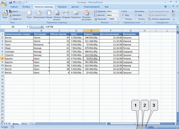This screenshot has width=179, height=129.
Task: Open the Breaks (Разрывы) menu
Action: tap(66, 15)
